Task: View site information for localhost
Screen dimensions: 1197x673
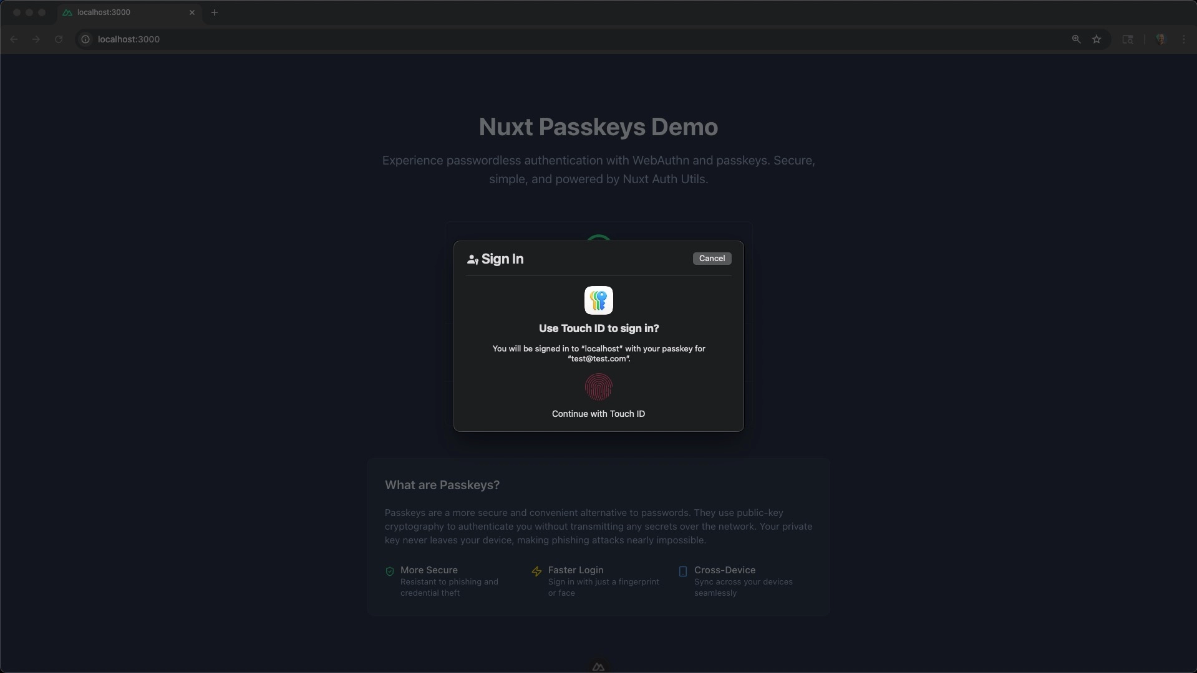Action: tap(85, 39)
